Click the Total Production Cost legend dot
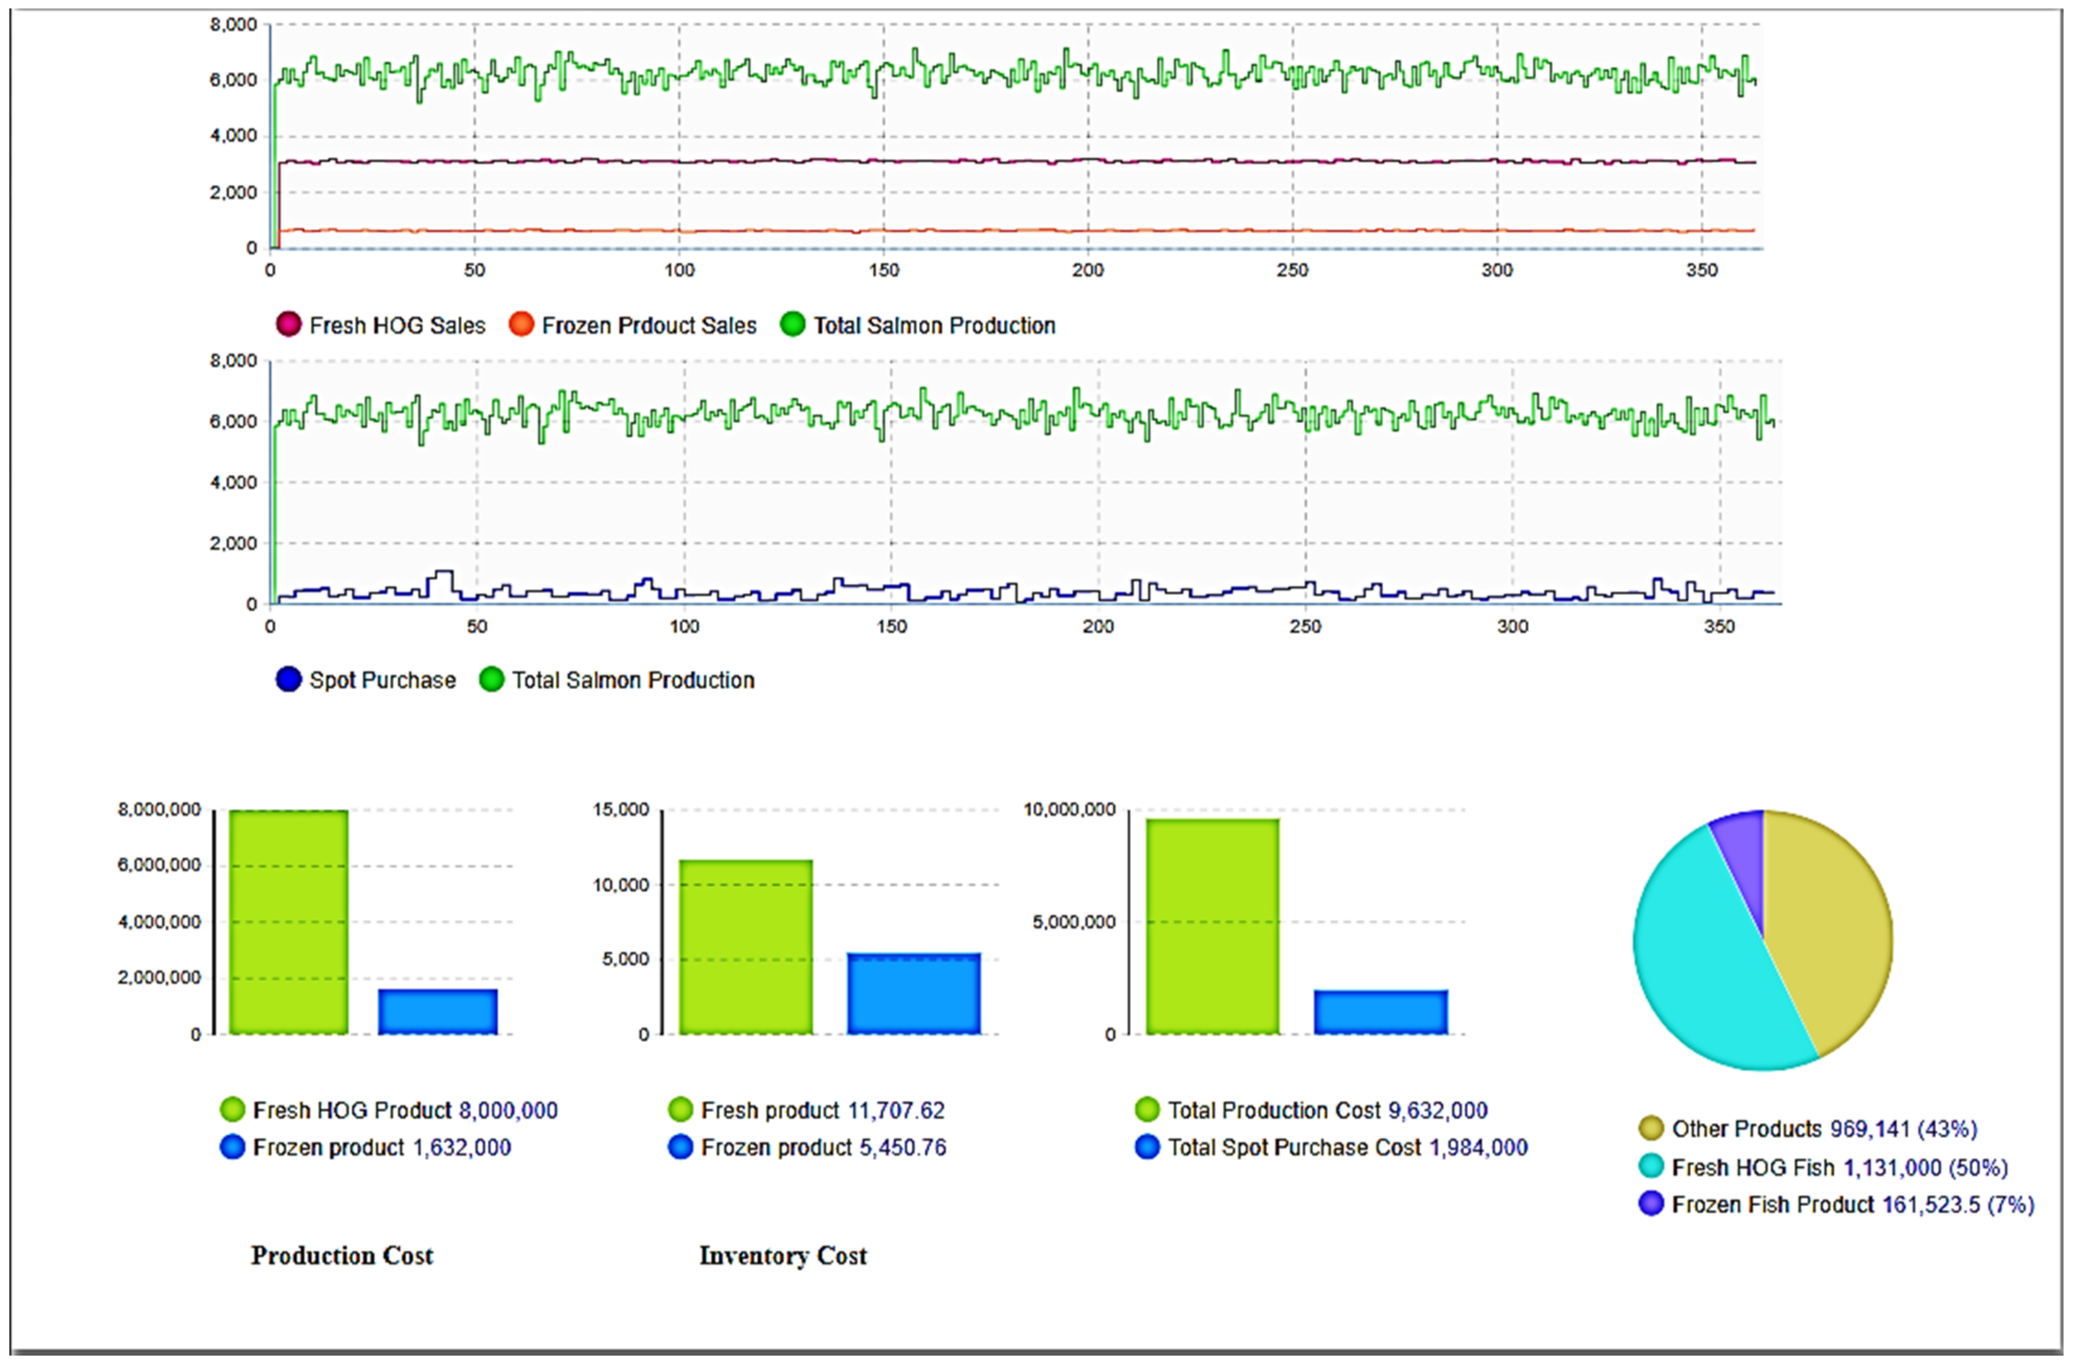2073x1365 pixels. coord(1147,1110)
